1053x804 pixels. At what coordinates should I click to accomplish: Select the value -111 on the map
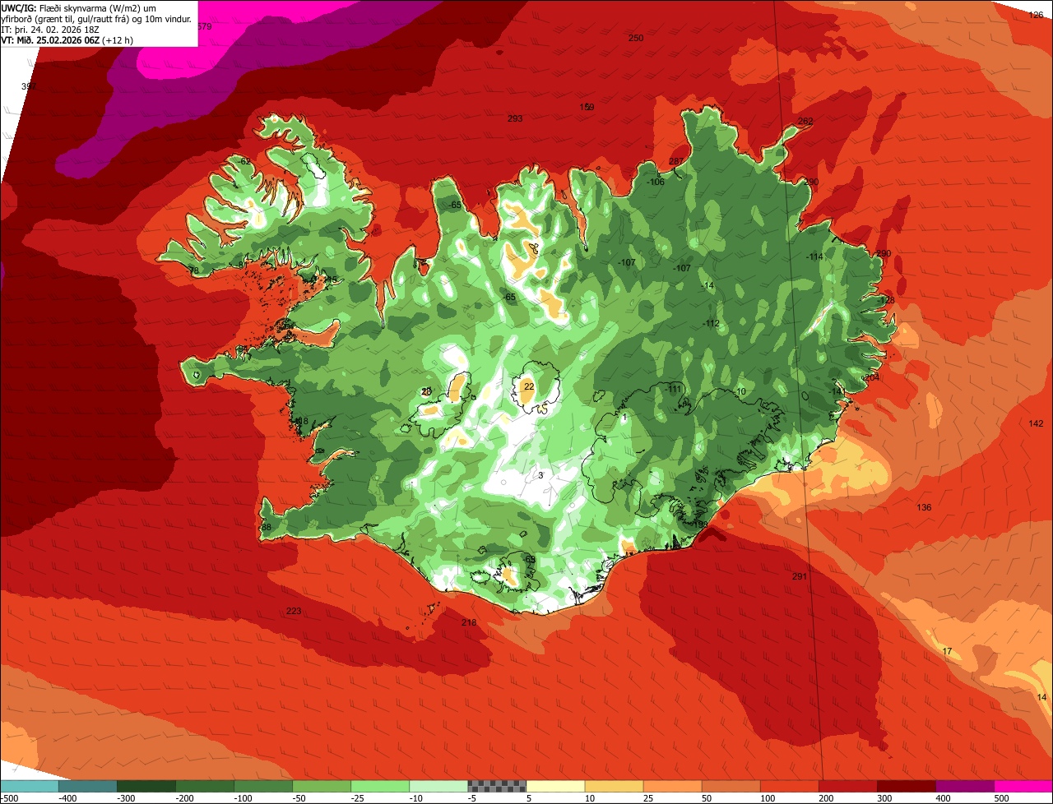click(674, 388)
